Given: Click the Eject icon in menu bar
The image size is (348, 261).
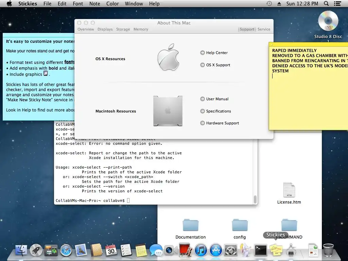Looking at the screenshot, I should (279, 3).
